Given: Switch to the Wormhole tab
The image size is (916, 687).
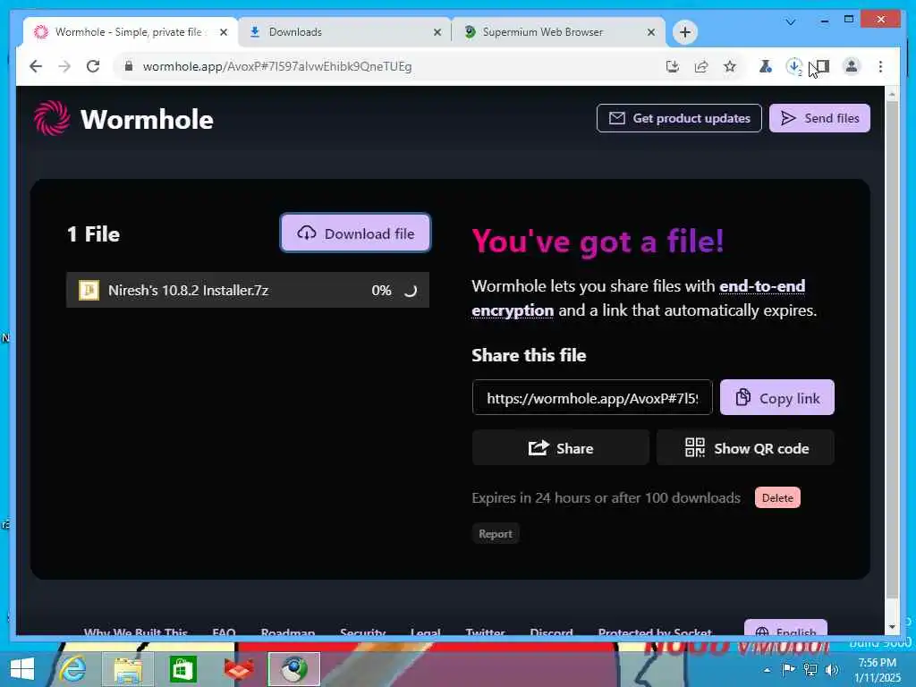Looking at the screenshot, I should click(x=130, y=32).
